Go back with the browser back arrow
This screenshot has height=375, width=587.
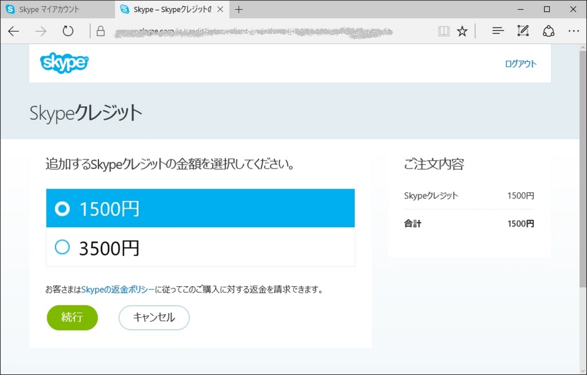coord(14,31)
